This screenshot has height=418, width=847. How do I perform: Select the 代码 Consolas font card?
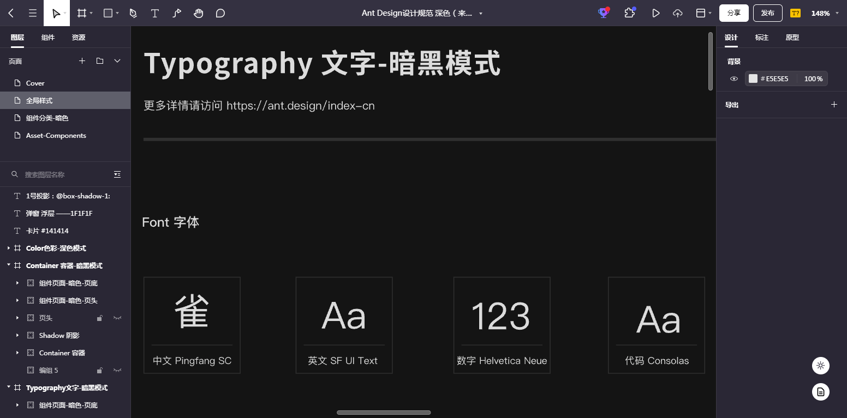click(x=657, y=325)
